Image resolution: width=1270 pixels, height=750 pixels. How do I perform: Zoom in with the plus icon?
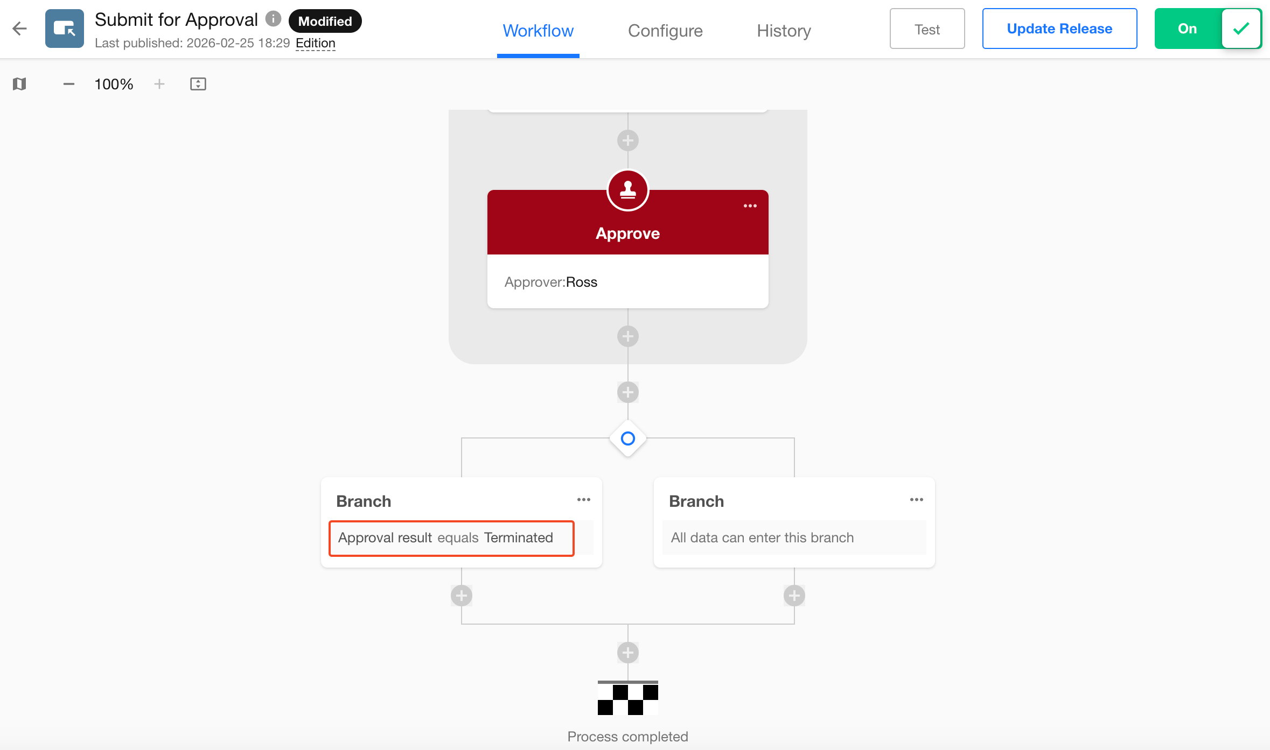159,84
